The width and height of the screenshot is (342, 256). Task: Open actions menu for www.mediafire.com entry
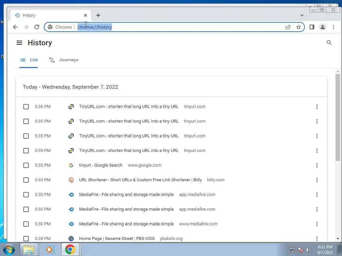click(x=317, y=224)
